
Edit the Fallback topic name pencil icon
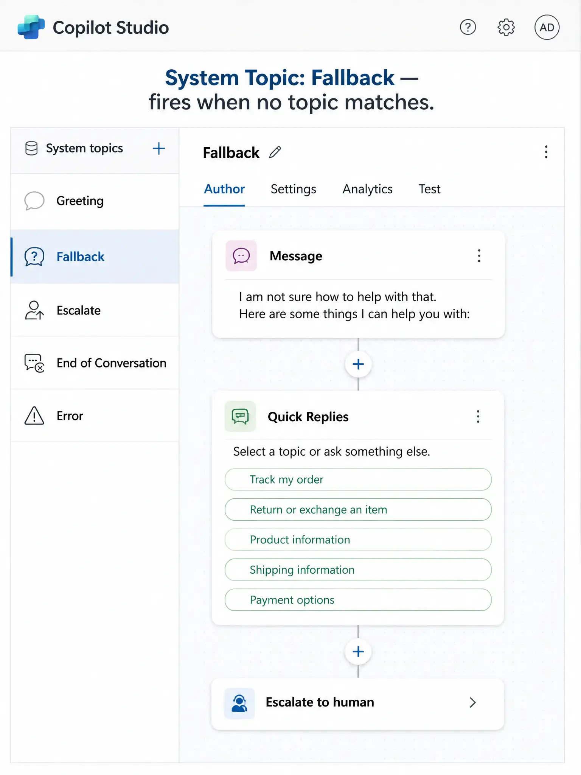click(x=275, y=152)
